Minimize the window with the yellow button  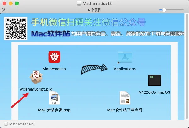point(11,3)
